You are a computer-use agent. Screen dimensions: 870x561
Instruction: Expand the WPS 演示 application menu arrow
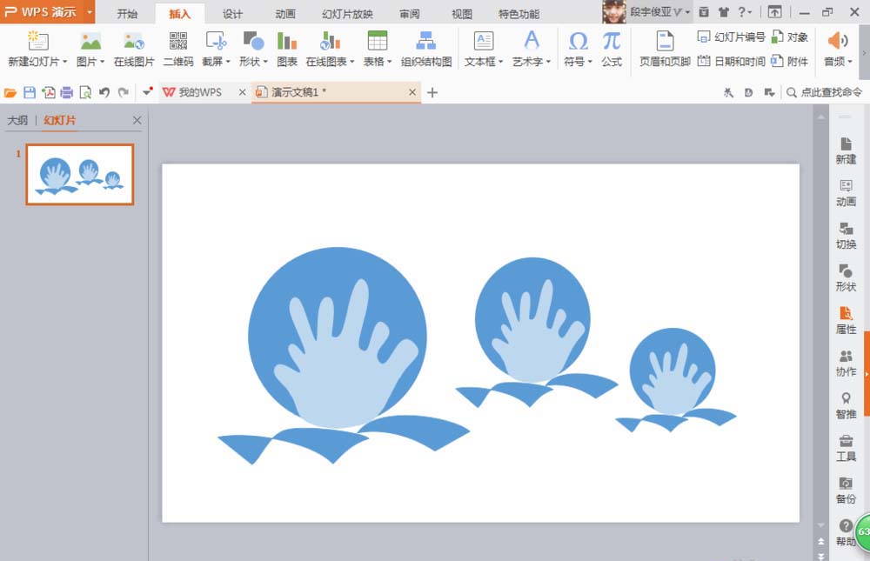click(90, 11)
